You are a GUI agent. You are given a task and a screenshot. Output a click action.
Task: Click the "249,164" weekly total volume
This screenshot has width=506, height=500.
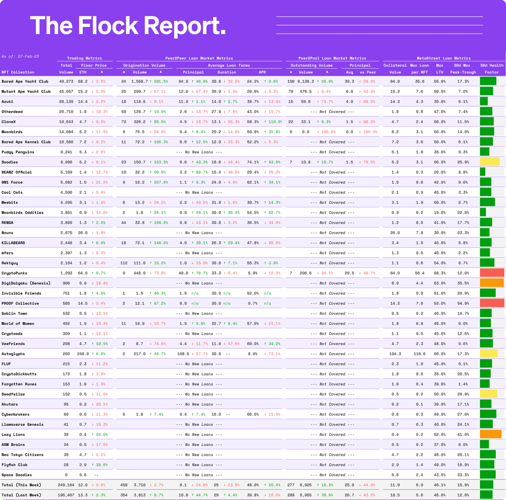pyautogui.click(x=66, y=485)
